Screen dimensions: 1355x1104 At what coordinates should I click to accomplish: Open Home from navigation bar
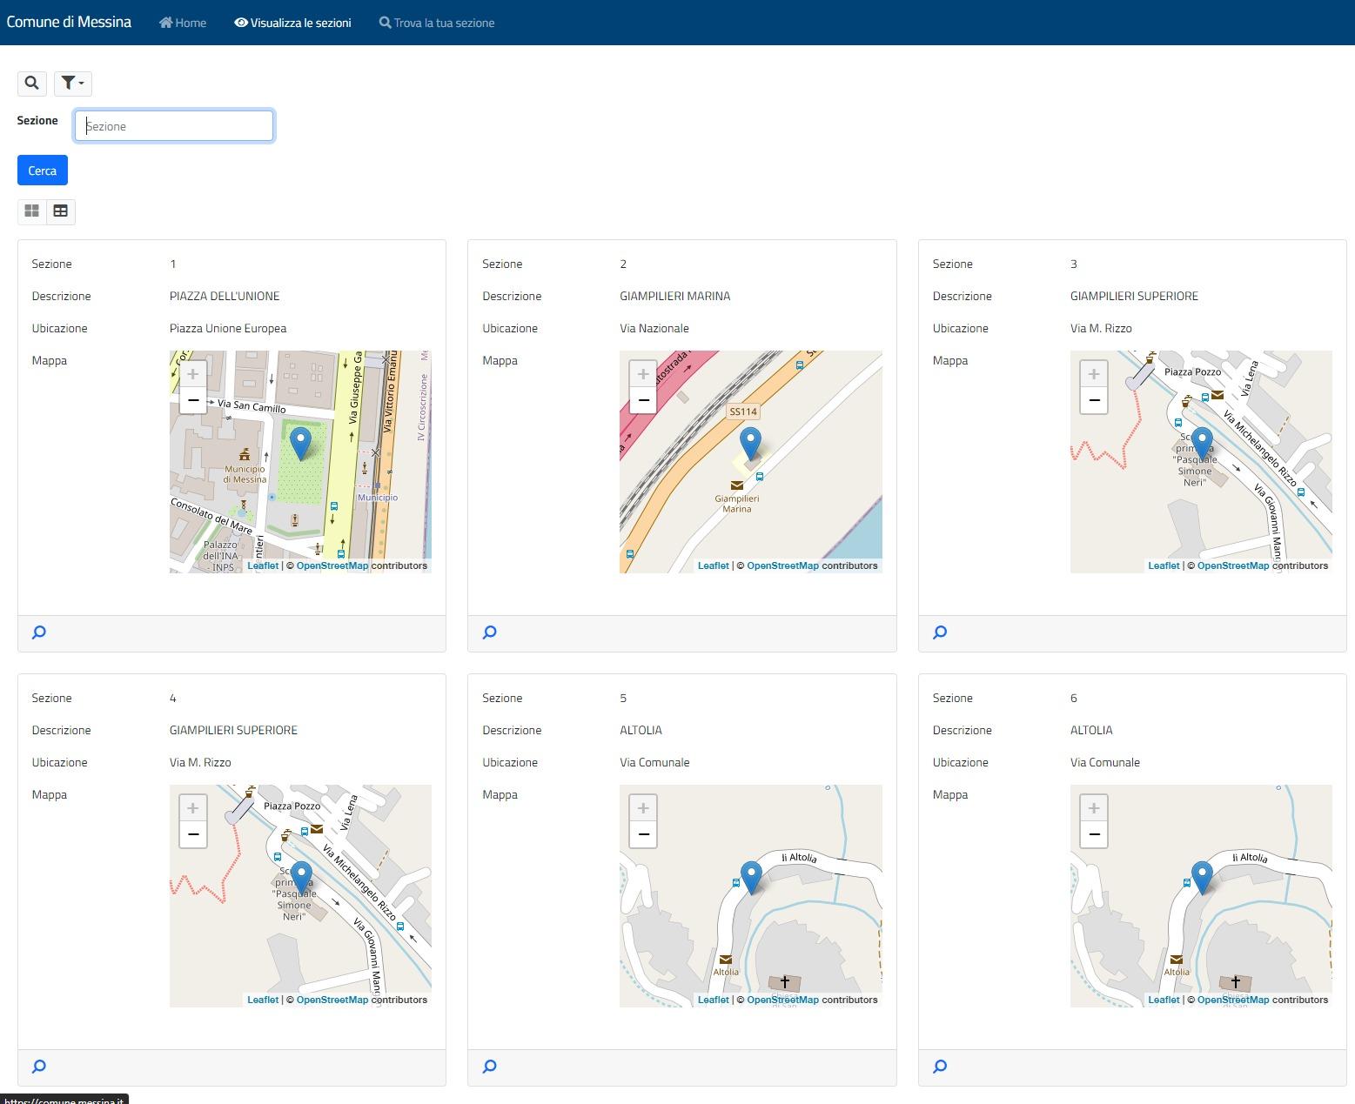(x=183, y=23)
